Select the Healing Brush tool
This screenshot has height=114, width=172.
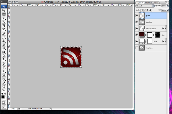pyautogui.click(x=4, y=34)
